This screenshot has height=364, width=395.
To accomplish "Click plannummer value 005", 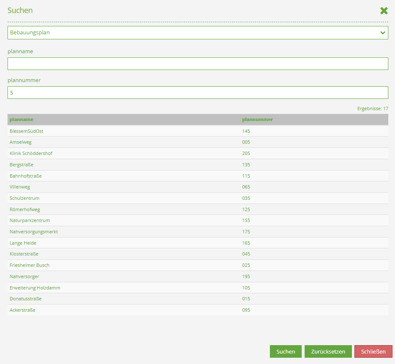I will [246, 142].
